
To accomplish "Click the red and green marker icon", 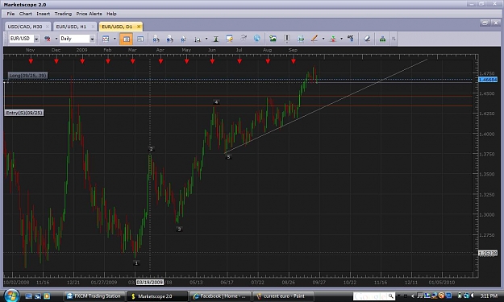I will tap(333, 39).
